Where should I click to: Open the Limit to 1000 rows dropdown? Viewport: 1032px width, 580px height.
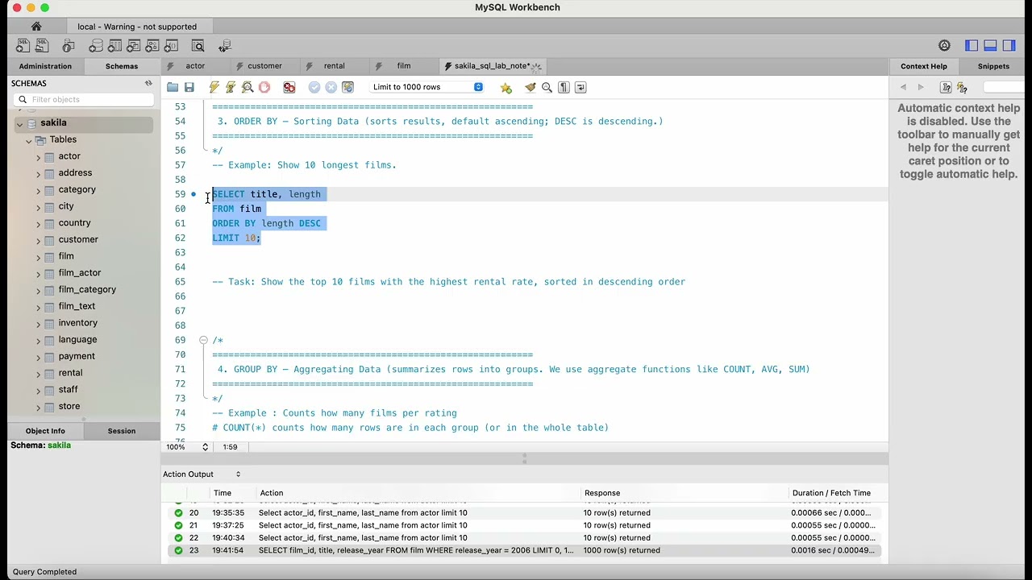pos(427,87)
